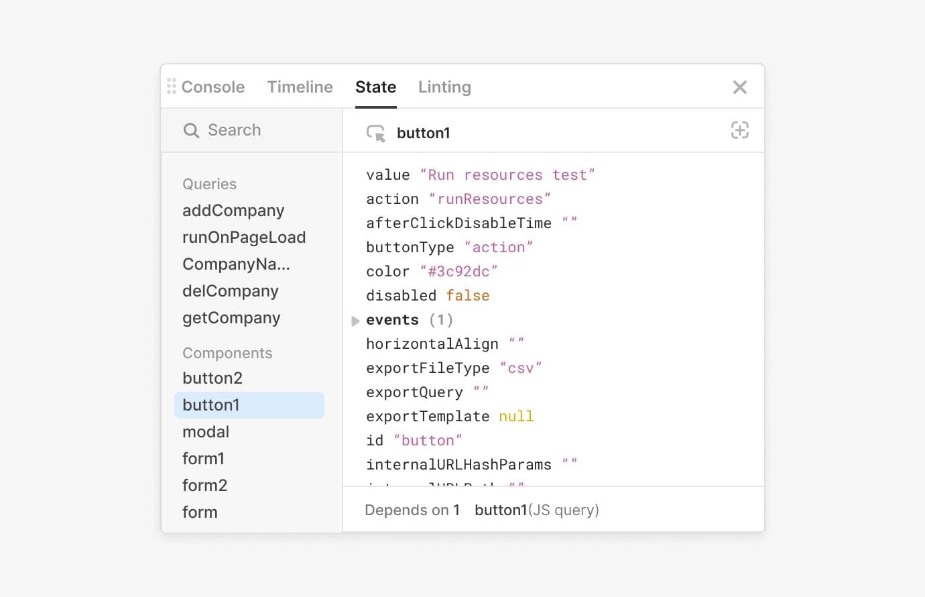Select the addCompany query
The height and width of the screenshot is (597, 925).
point(233,210)
